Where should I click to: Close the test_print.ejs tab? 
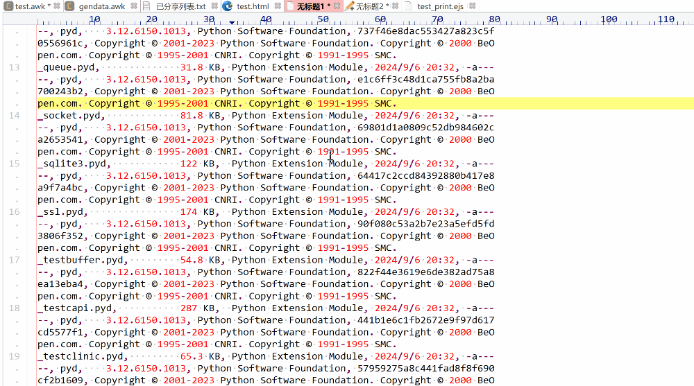472,6
